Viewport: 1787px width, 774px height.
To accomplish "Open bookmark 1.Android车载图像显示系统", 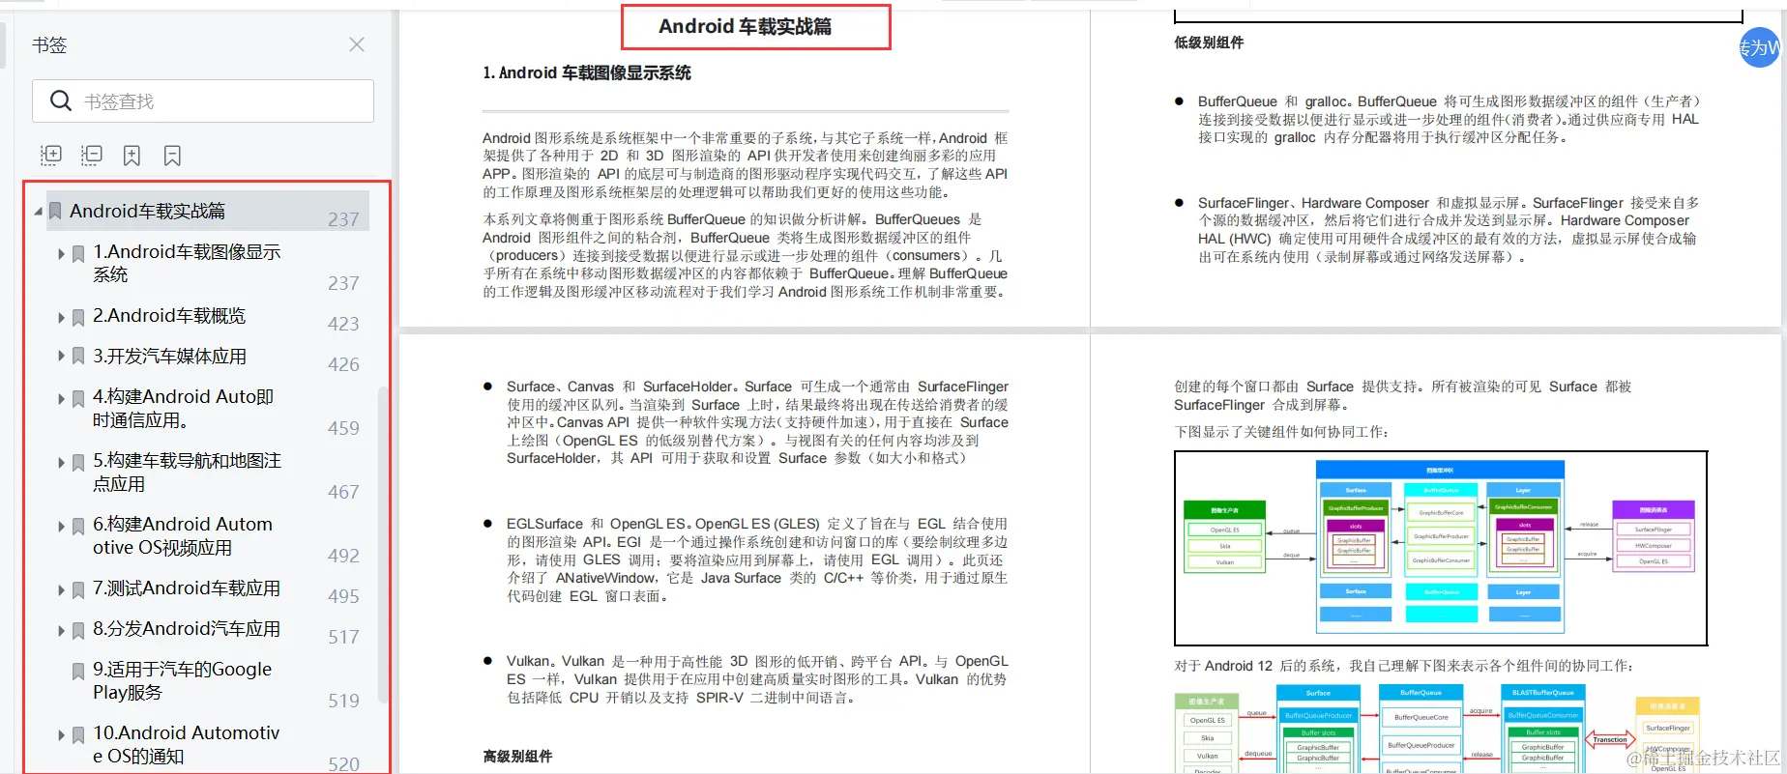I will [187, 263].
